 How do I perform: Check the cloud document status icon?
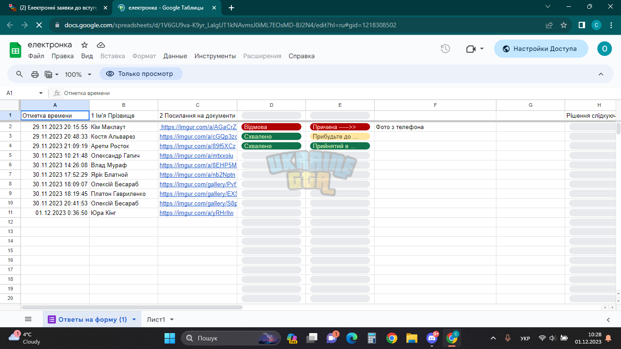(x=101, y=45)
